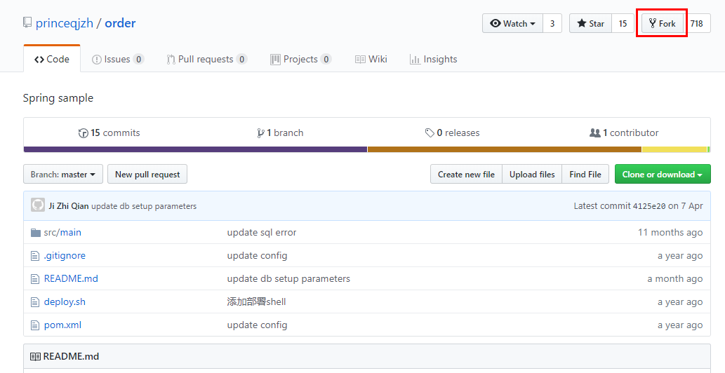Open the Wiki tab
The image size is (725, 373).
[371, 59]
